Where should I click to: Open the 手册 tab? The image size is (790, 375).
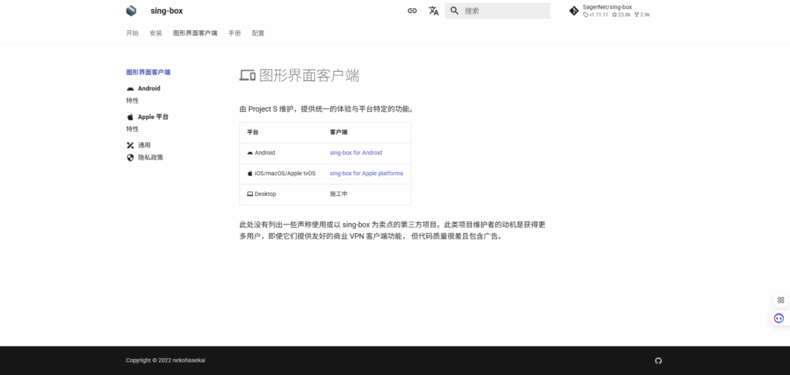235,33
